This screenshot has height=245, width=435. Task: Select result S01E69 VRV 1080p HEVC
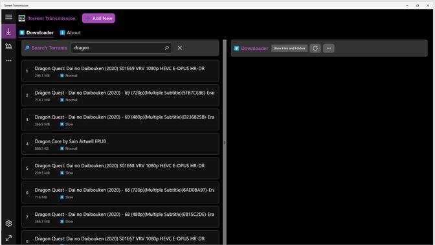point(120,71)
